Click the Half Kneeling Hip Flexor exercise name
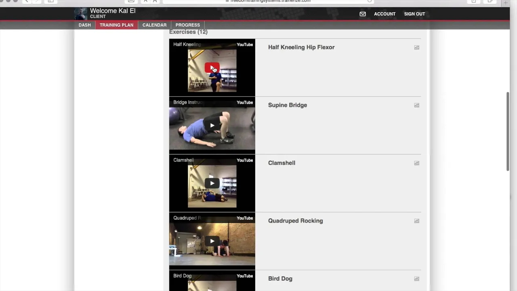 (x=301, y=47)
